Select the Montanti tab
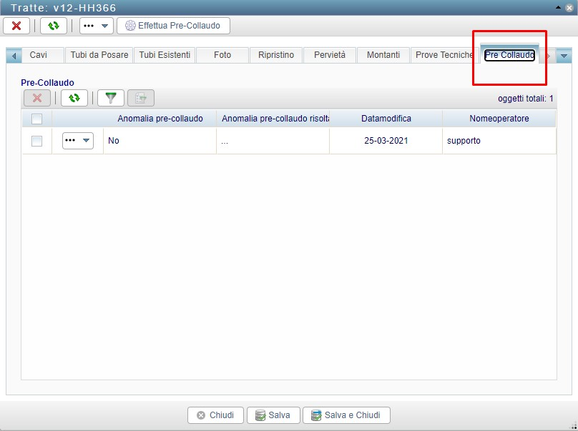 (x=383, y=55)
